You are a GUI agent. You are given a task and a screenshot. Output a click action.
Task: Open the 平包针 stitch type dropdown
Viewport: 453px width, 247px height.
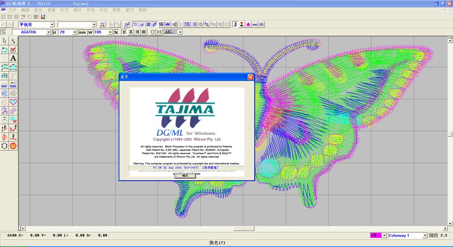click(x=52, y=24)
